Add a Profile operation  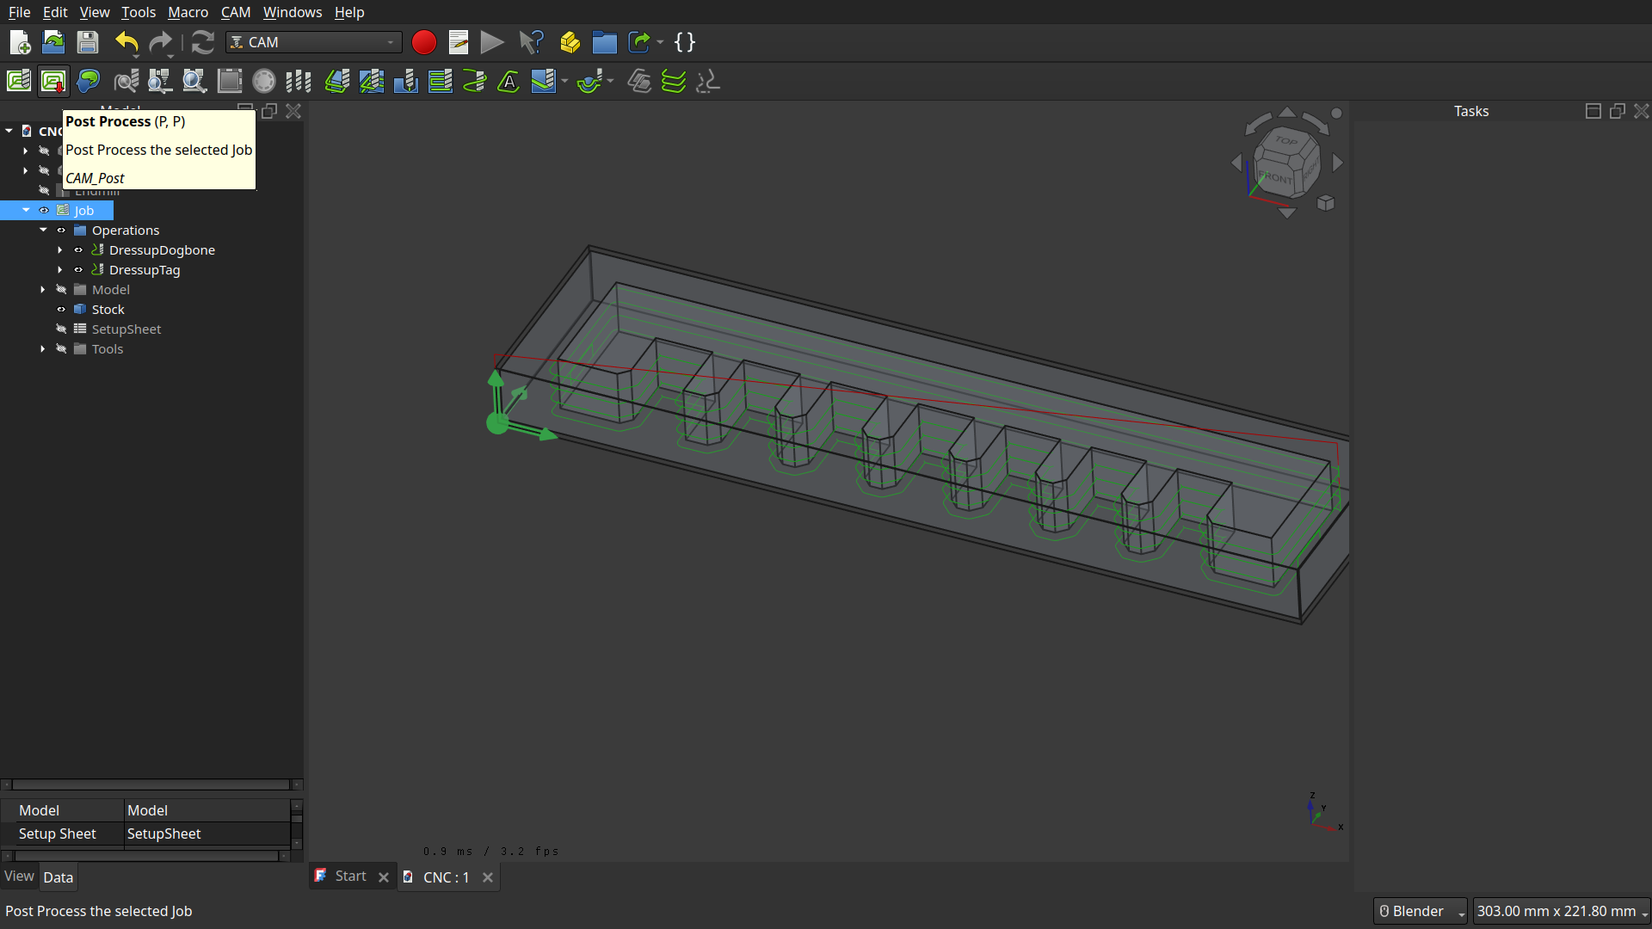[337, 82]
